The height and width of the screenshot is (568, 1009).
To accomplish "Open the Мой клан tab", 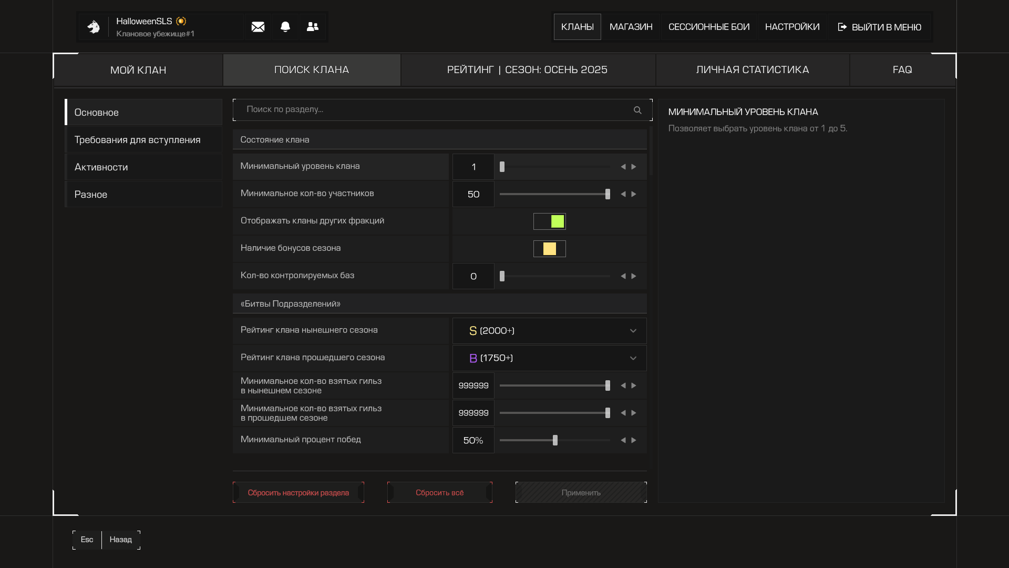I will pyautogui.click(x=138, y=70).
